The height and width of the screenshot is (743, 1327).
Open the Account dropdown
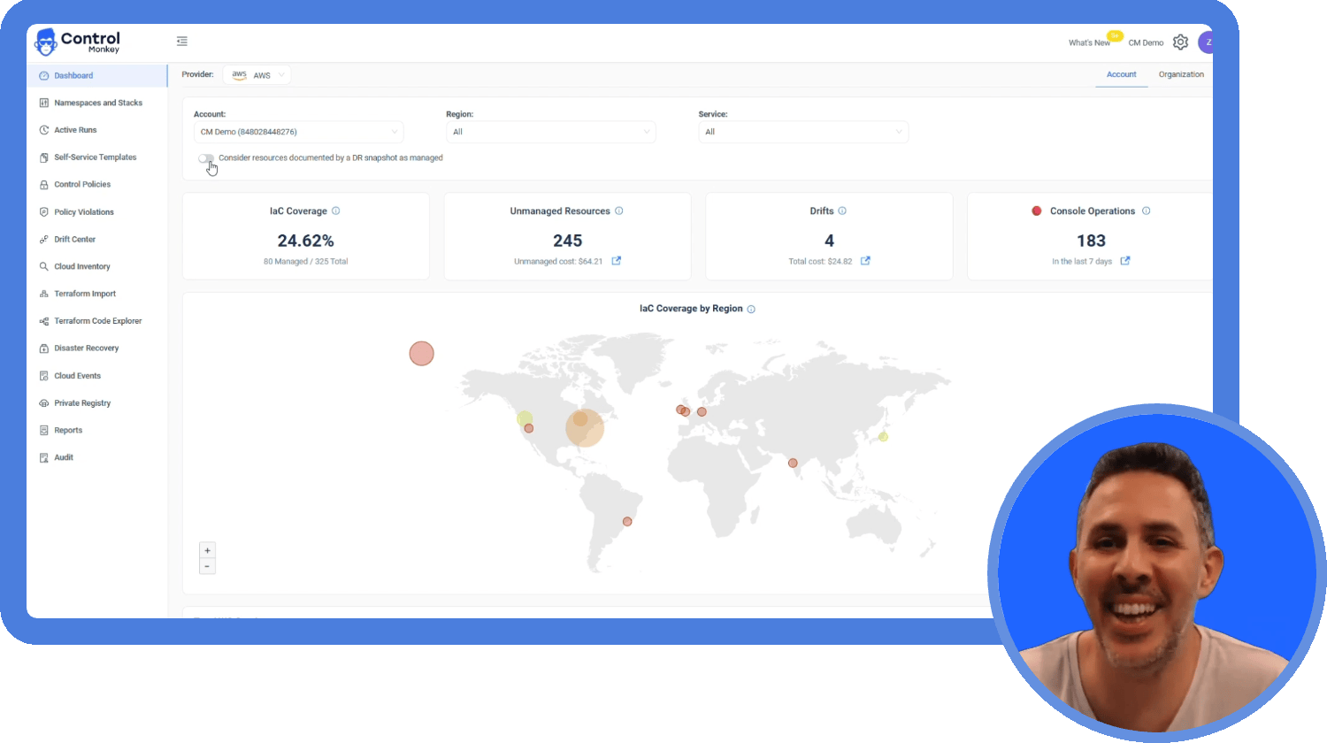click(298, 132)
